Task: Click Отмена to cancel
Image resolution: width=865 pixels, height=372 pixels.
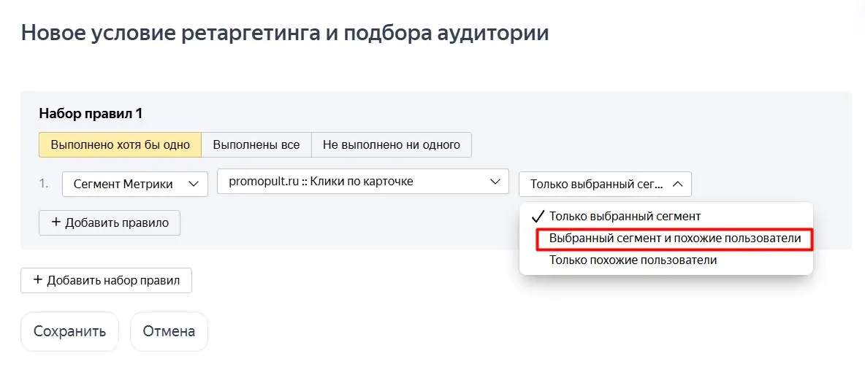Action: point(169,331)
